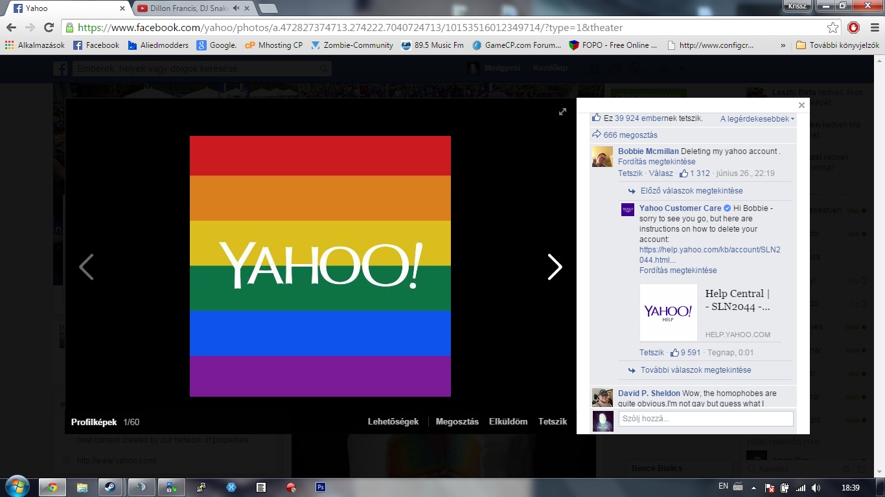Viewport: 885px width, 497px height.
Task: Open the Yahoo Customer Care profile
Action: [x=680, y=208]
